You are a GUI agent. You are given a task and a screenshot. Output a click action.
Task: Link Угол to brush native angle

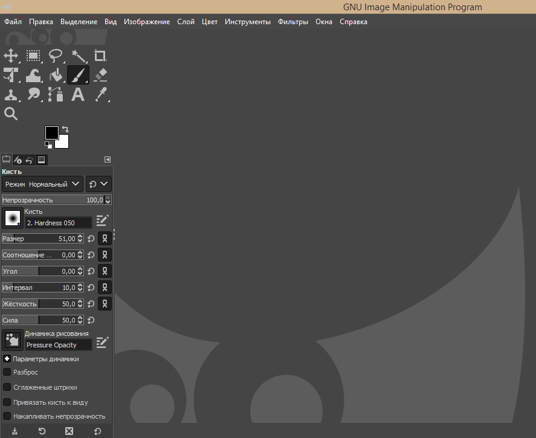[105, 271]
